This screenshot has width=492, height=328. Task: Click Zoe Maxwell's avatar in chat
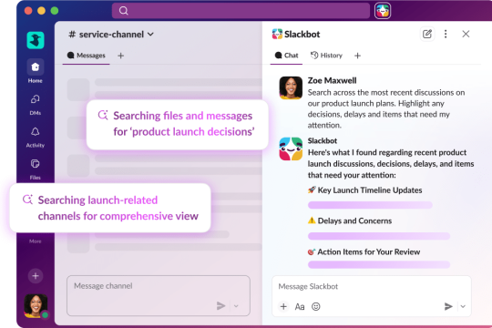[291, 87]
